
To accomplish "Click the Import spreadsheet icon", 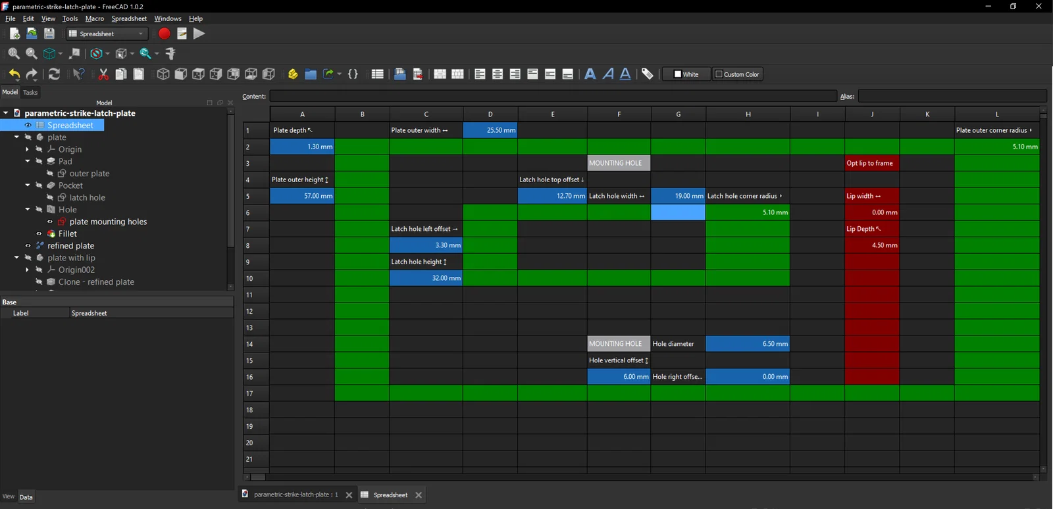I will 399,74.
